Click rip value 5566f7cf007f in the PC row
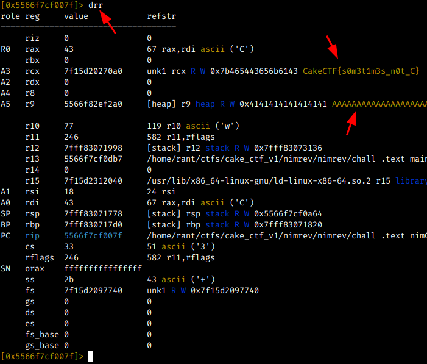 (x=93, y=236)
